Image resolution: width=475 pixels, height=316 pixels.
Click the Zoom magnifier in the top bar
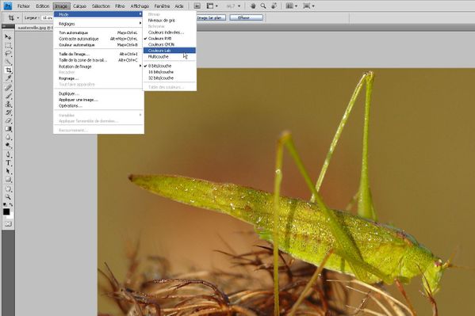click(263, 6)
